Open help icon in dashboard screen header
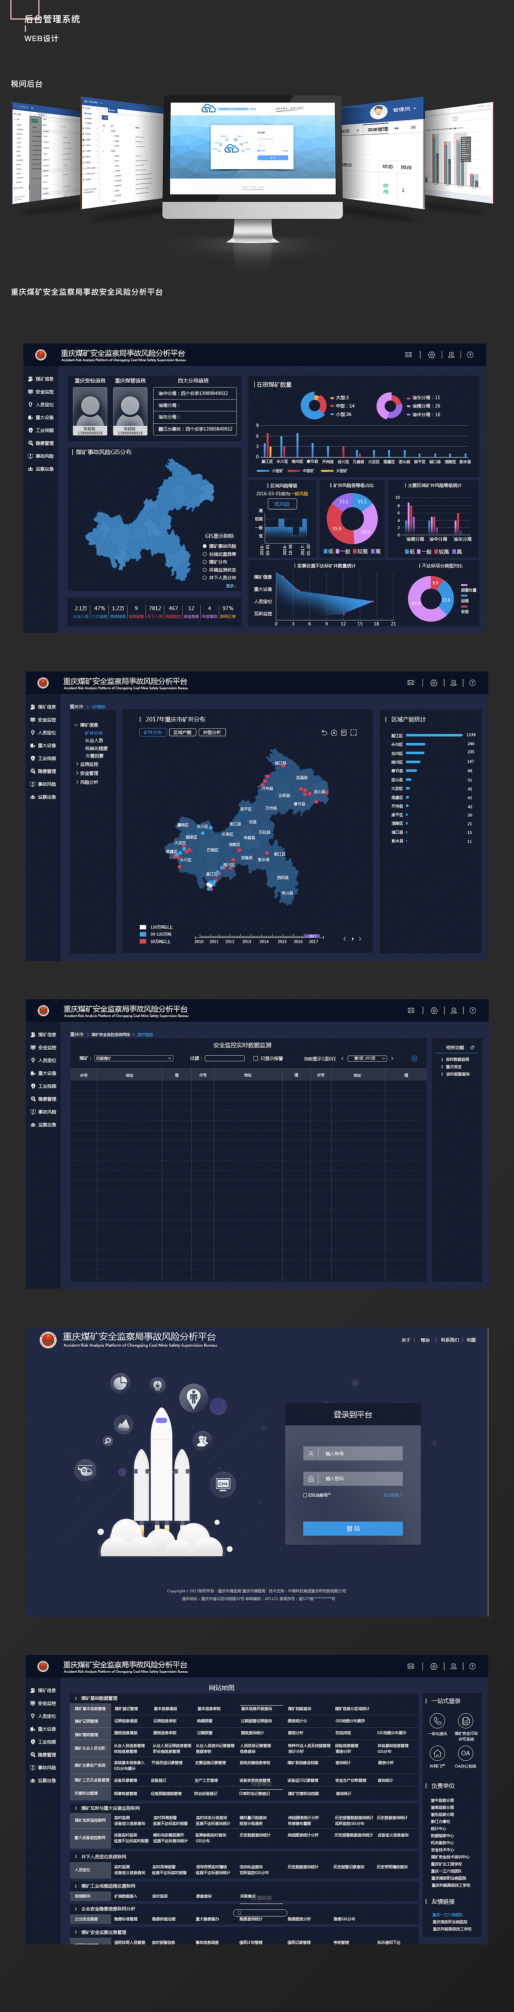The height and width of the screenshot is (2012, 514). (x=470, y=355)
